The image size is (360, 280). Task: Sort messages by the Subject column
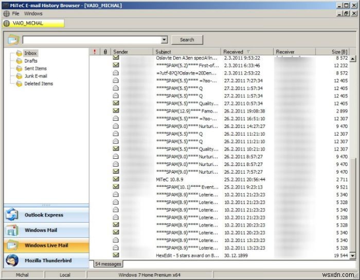tap(187, 52)
